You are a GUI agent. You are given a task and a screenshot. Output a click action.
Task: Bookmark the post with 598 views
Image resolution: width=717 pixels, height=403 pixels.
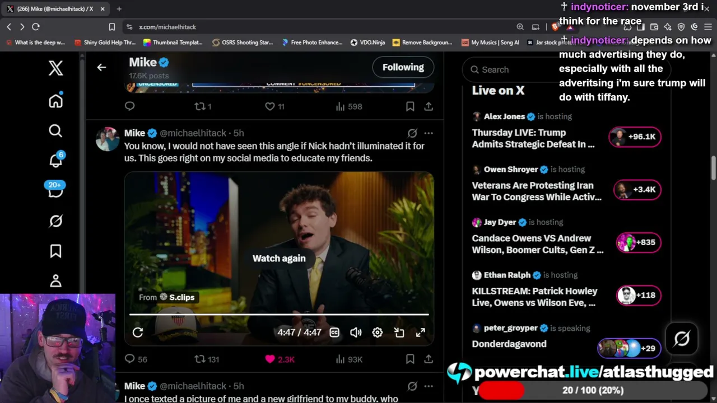click(x=410, y=106)
